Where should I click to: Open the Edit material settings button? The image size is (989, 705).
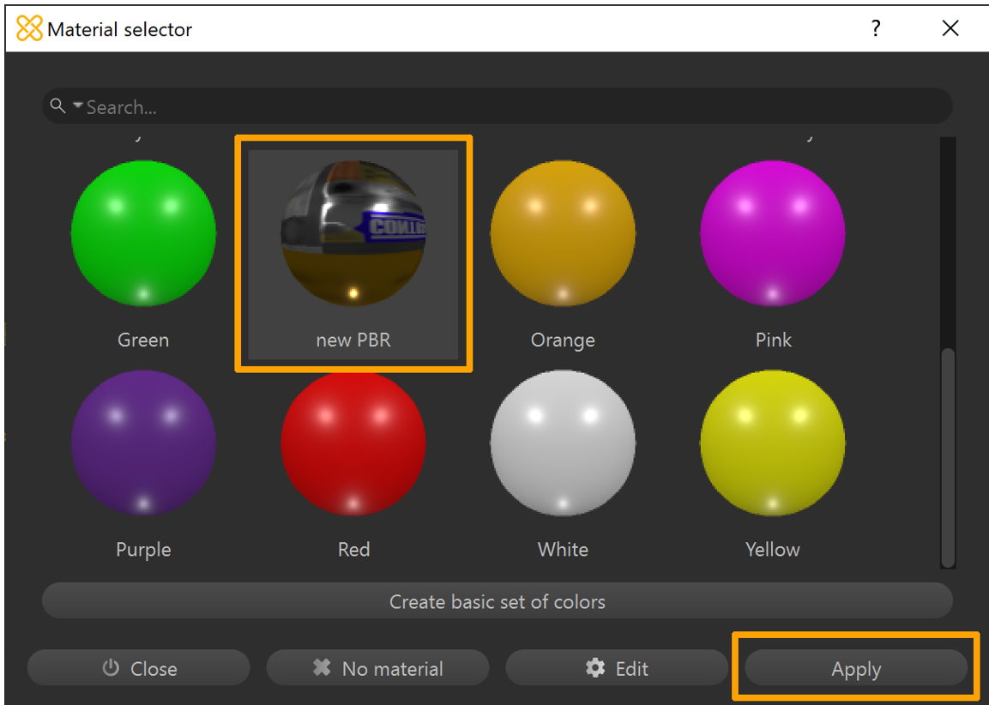click(x=616, y=668)
